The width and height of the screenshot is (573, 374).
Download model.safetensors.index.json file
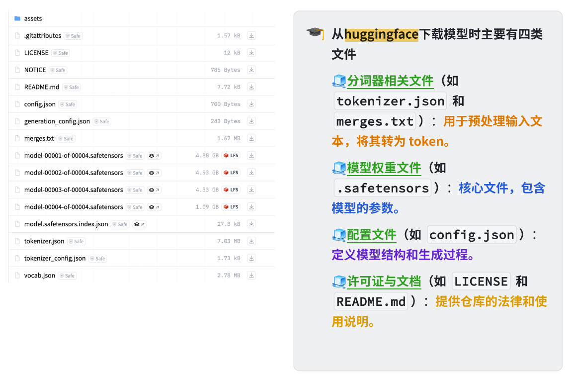pos(251,224)
